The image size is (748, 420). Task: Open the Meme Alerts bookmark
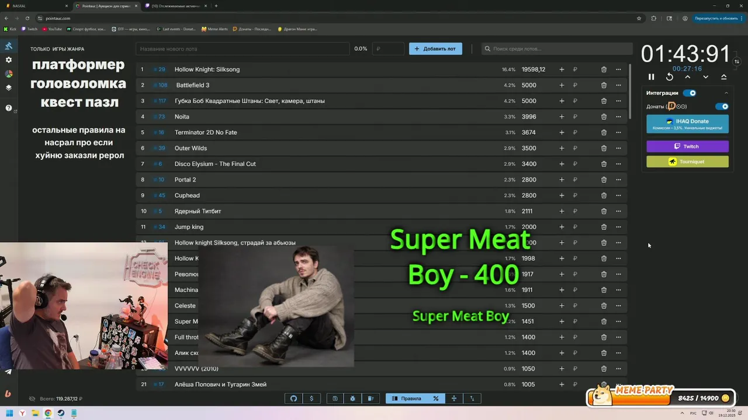click(x=214, y=29)
